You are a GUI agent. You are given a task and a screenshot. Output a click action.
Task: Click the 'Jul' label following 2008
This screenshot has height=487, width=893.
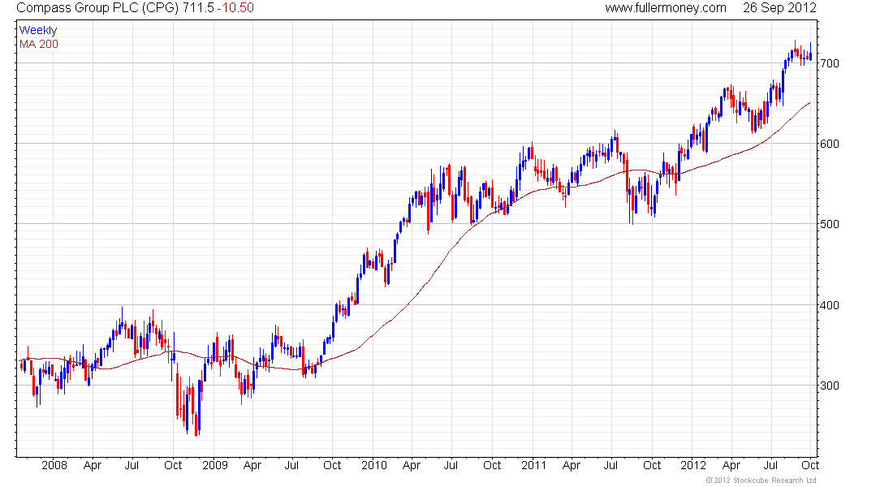coord(132,465)
